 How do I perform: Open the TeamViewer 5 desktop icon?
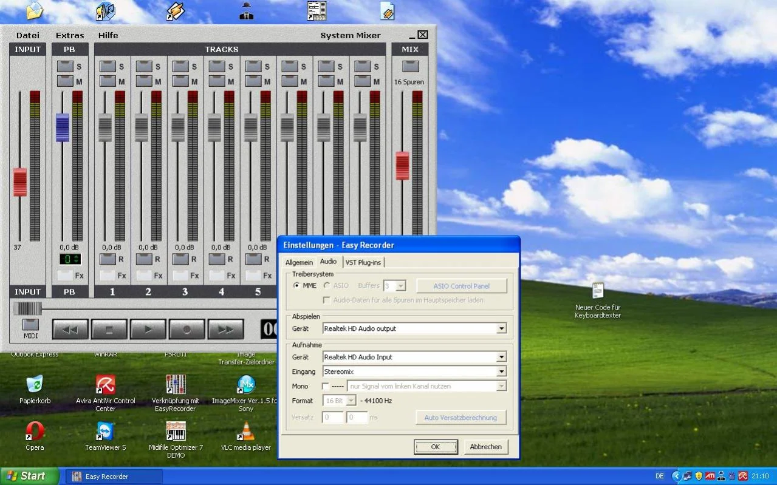pos(105,432)
